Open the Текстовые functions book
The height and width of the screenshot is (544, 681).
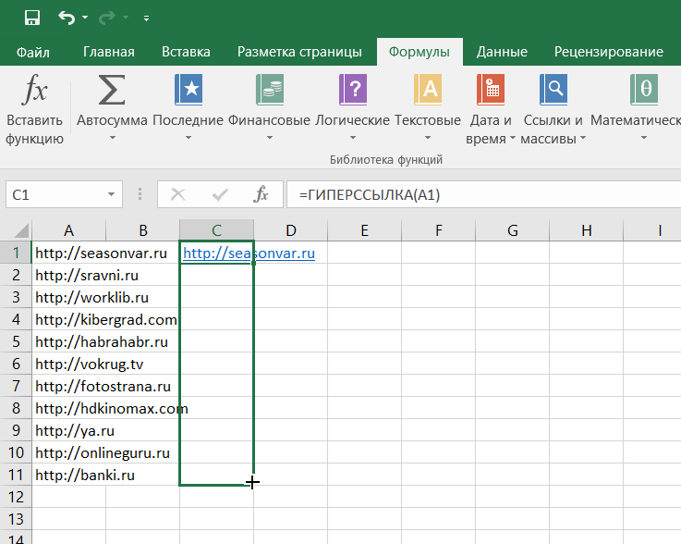point(428,90)
